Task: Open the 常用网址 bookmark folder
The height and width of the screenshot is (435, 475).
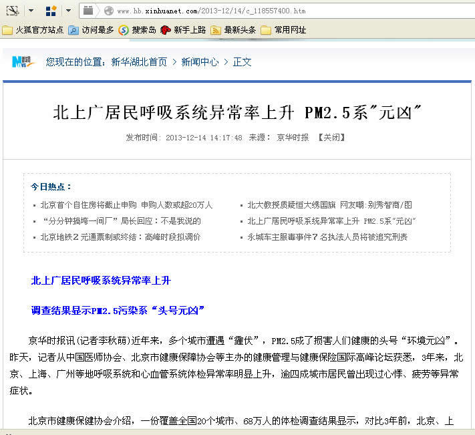Action: (x=283, y=30)
